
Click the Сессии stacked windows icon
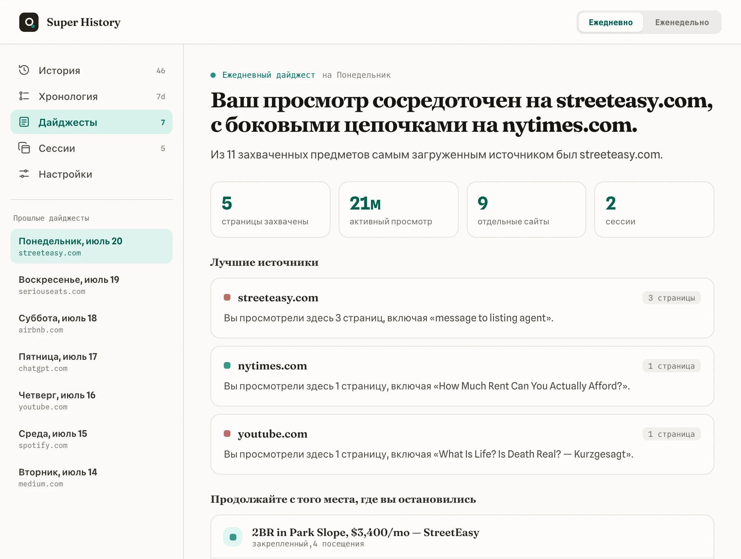(24, 148)
